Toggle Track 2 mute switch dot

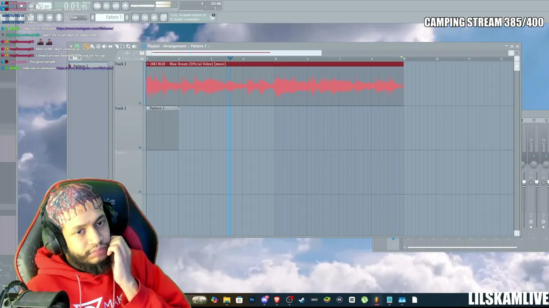pos(140,148)
